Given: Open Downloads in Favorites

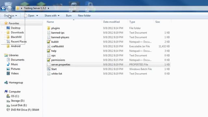Looking at the screenshot, I should (x=17, y=32).
